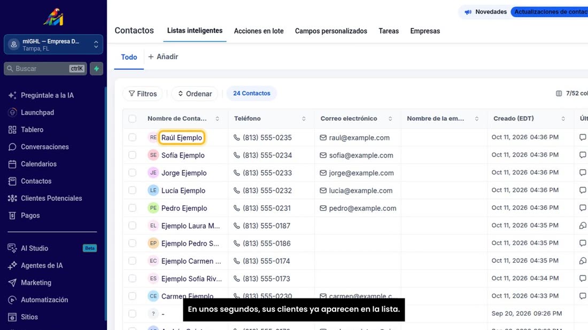The image size is (588, 330).
Task: Open the Ejemplo Sofía Riv... contact
Action: [191, 278]
